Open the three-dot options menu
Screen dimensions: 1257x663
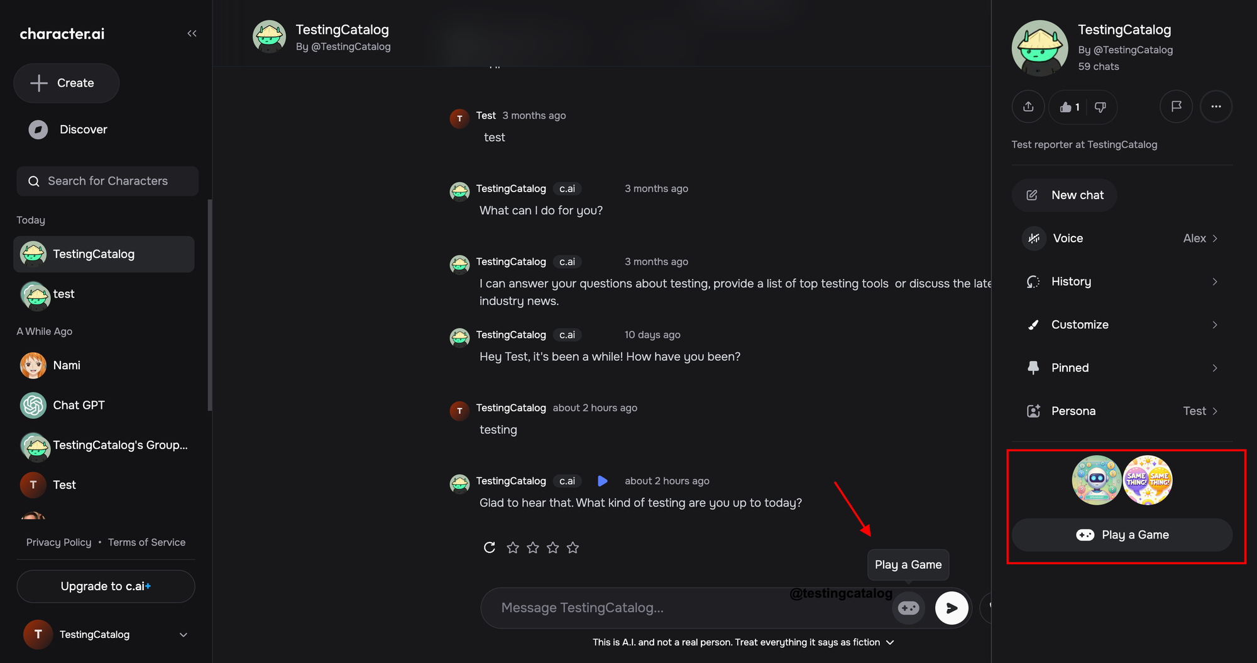(x=1216, y=107)
